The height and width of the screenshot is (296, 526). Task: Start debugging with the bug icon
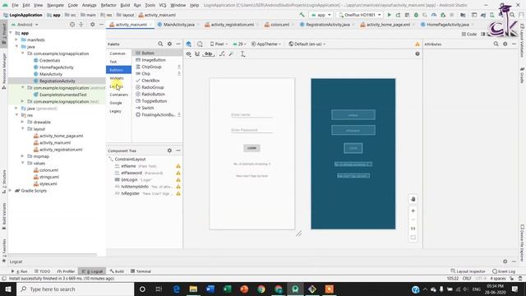tap(416, 15)
